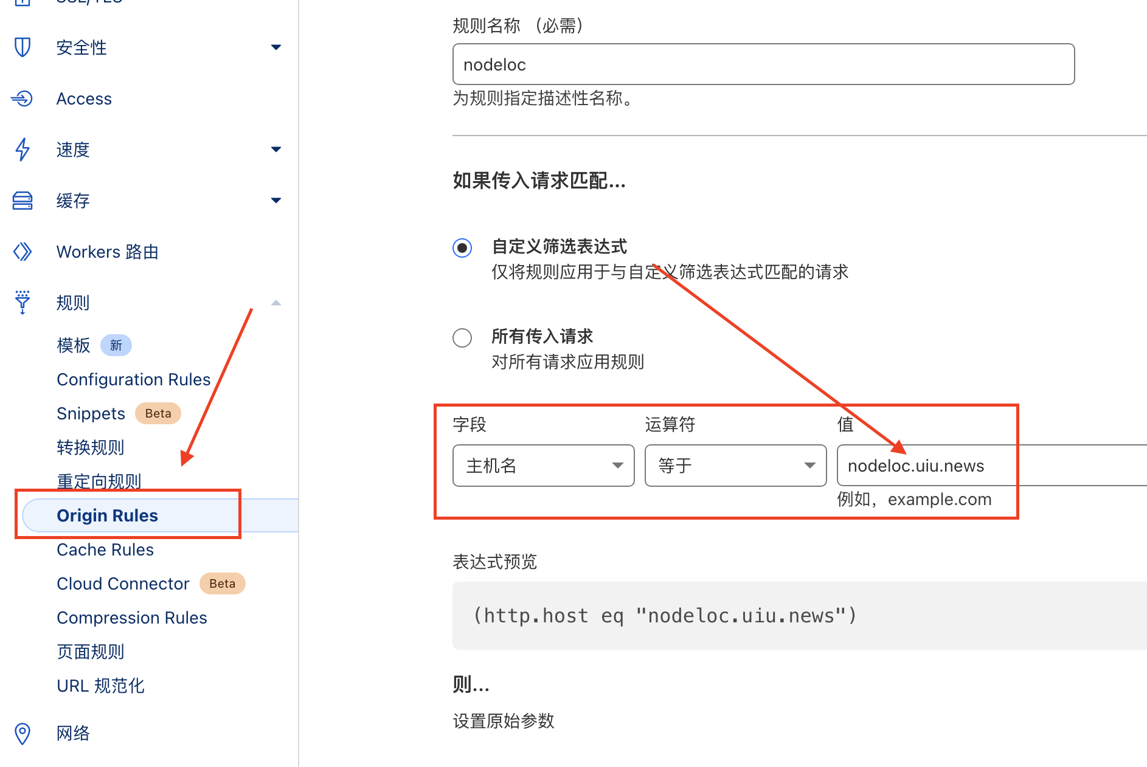This screenshot has height=767, width=1147.
Task: Open the 字段 dropdown showing 主机名
Action: (544, 466)
